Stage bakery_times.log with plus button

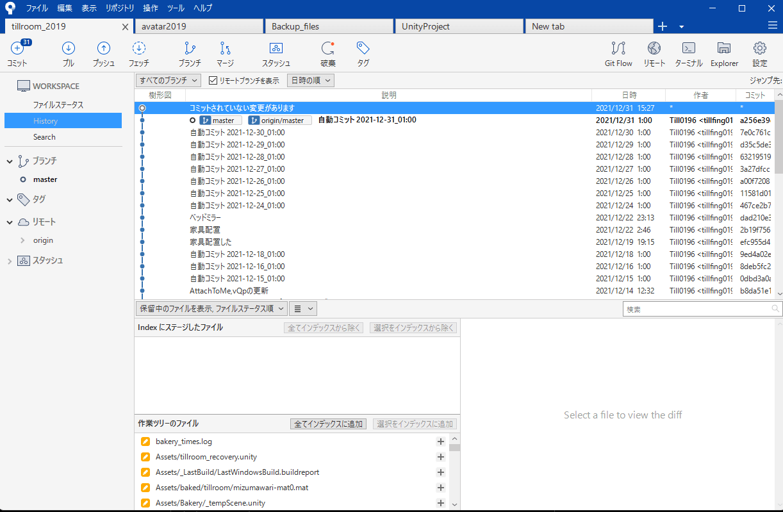(x=440, y=442)
